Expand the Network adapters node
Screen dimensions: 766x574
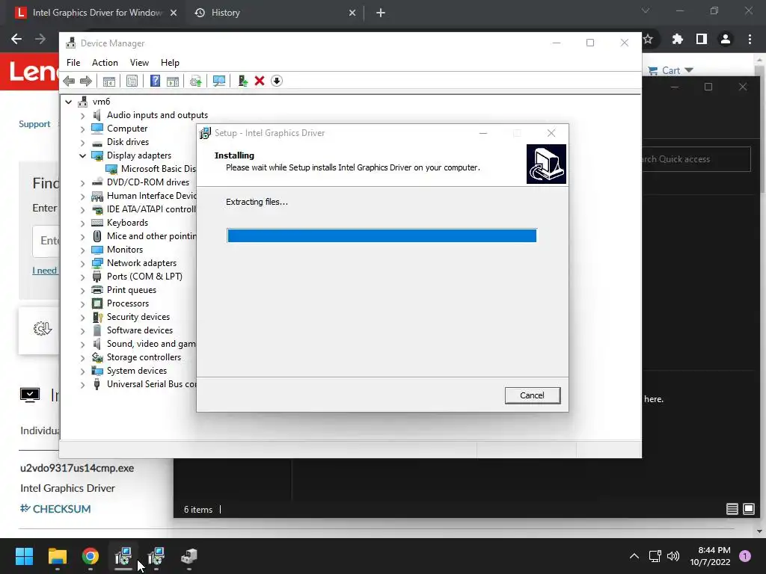click(82, 264)
